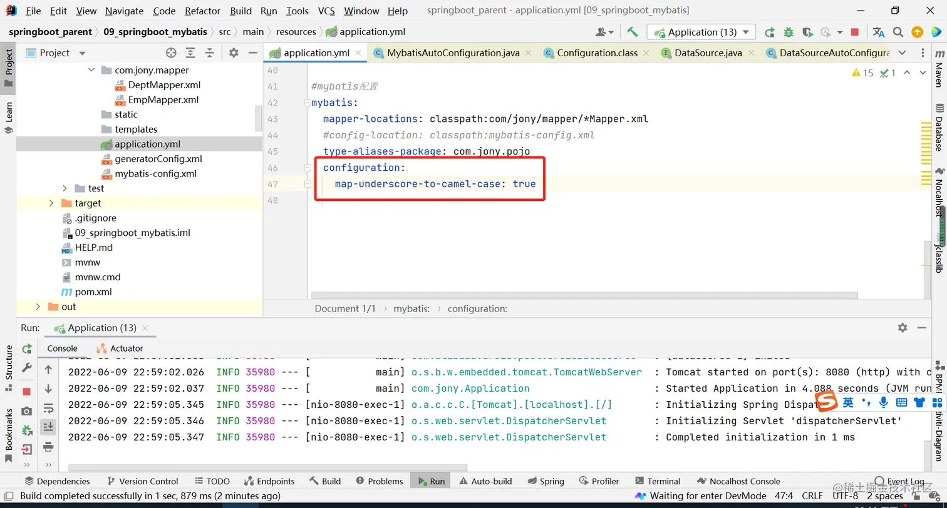
Task: Select pom.xml in the project tree
Action: pyautogui.click(x=93, y=292)
